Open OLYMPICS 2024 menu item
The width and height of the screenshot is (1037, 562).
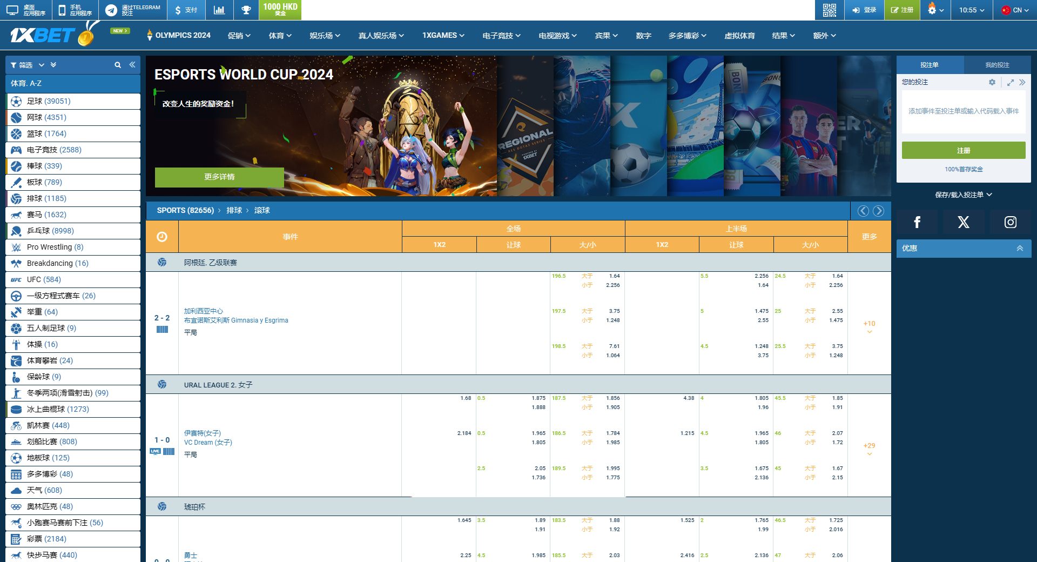tap(179, 36)
